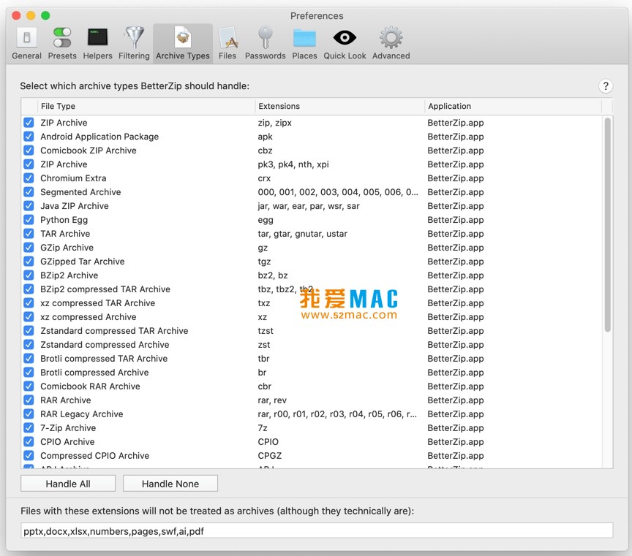Click the excluded extensions text field
The height and width of the screenshot is (556, 632).
pyautogui.click(x=317, y=531)
